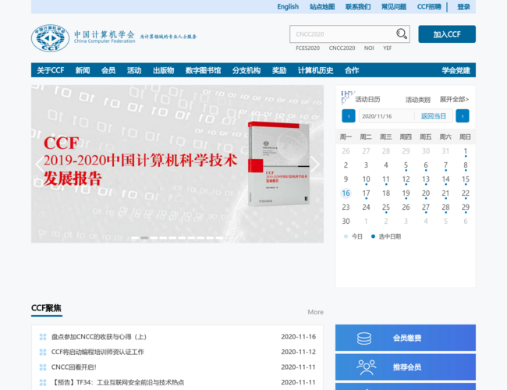This screenshot has height=390, width=507.
Task: Open 站点地图 site map link
Action: pos(322,7)
